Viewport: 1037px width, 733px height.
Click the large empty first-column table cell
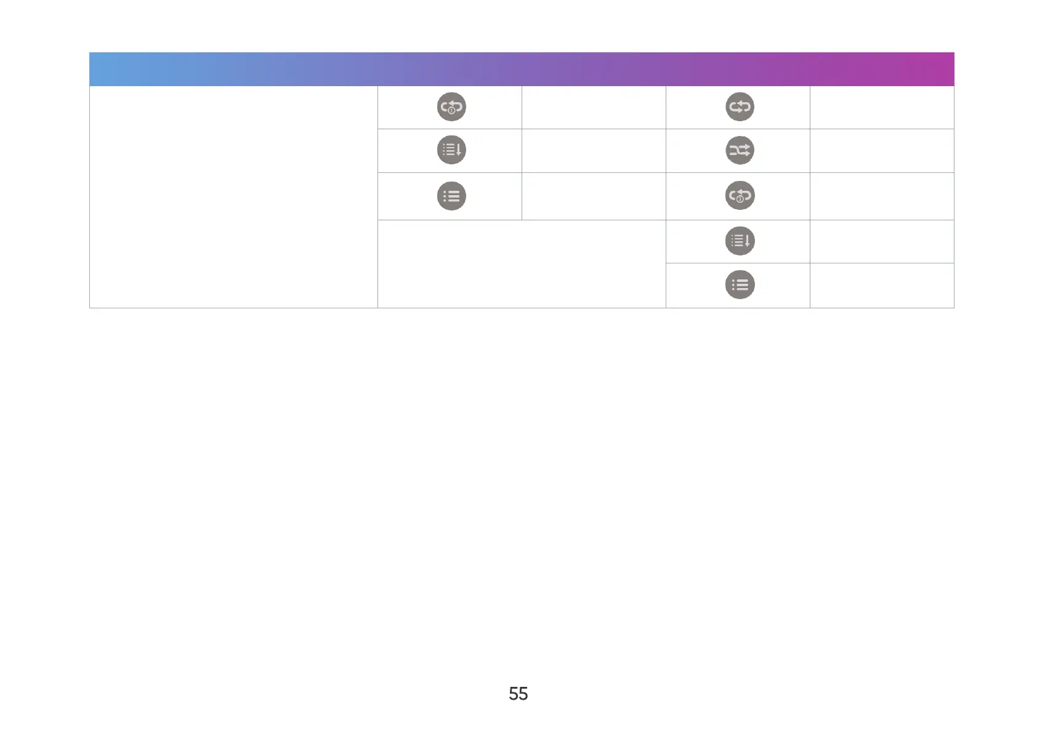233,197
